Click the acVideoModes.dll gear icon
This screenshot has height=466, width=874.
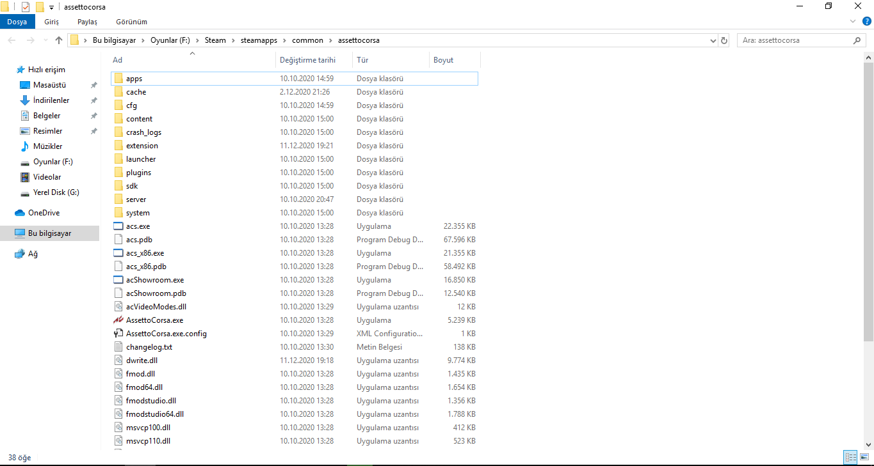118,307
